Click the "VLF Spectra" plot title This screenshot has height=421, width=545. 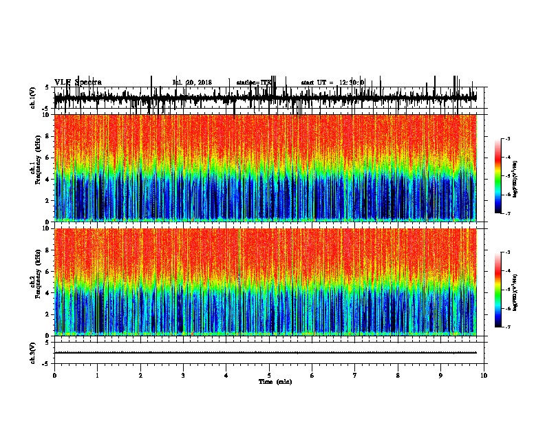[78, 83]
